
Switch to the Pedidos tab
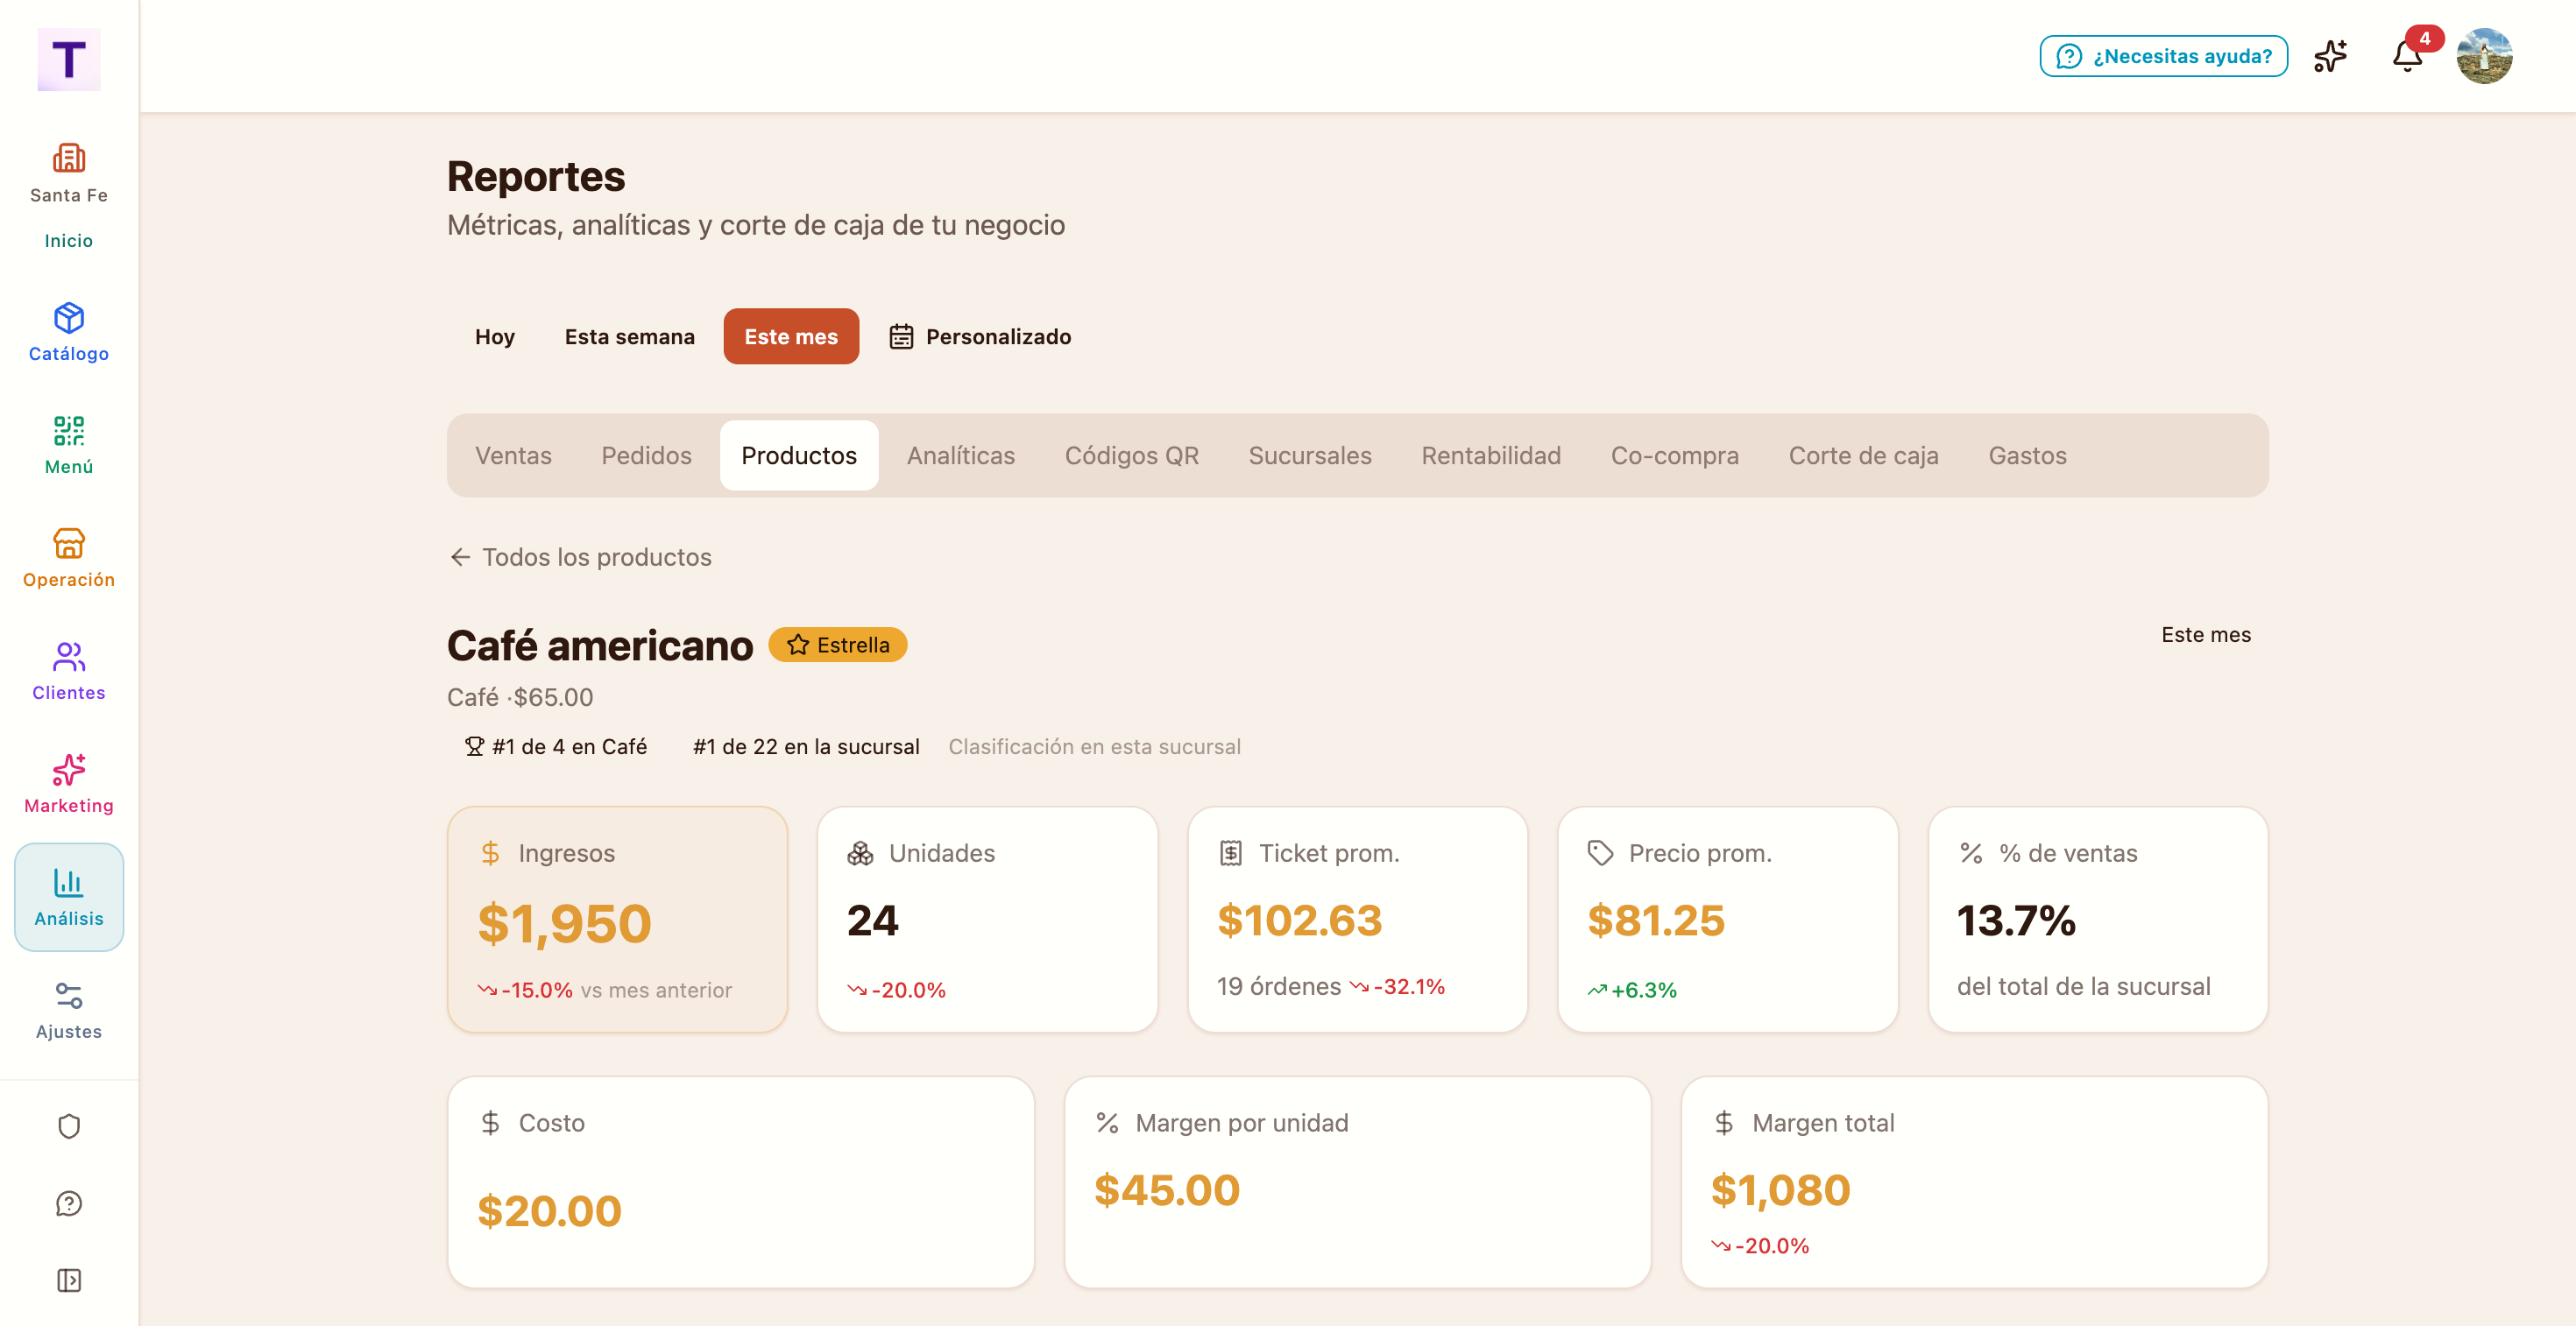tap(646, 455)
